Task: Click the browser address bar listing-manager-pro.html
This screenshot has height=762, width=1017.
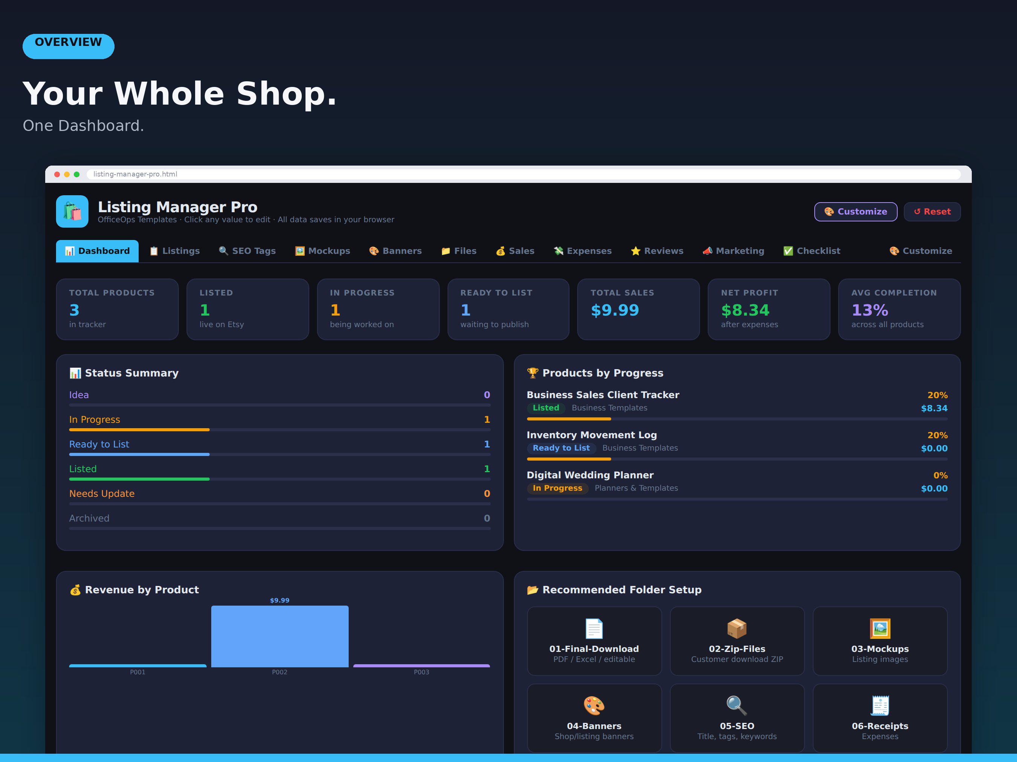Action: (523, 174)
